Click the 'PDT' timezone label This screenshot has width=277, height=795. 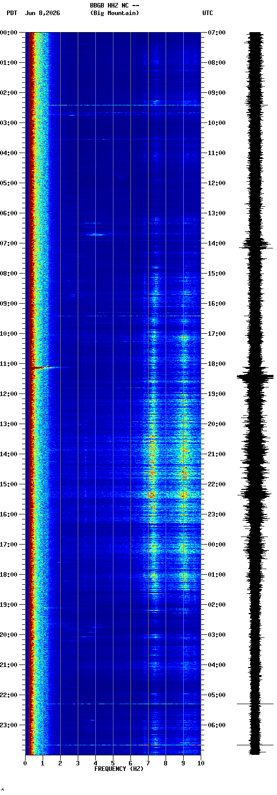tap(12, 13)
